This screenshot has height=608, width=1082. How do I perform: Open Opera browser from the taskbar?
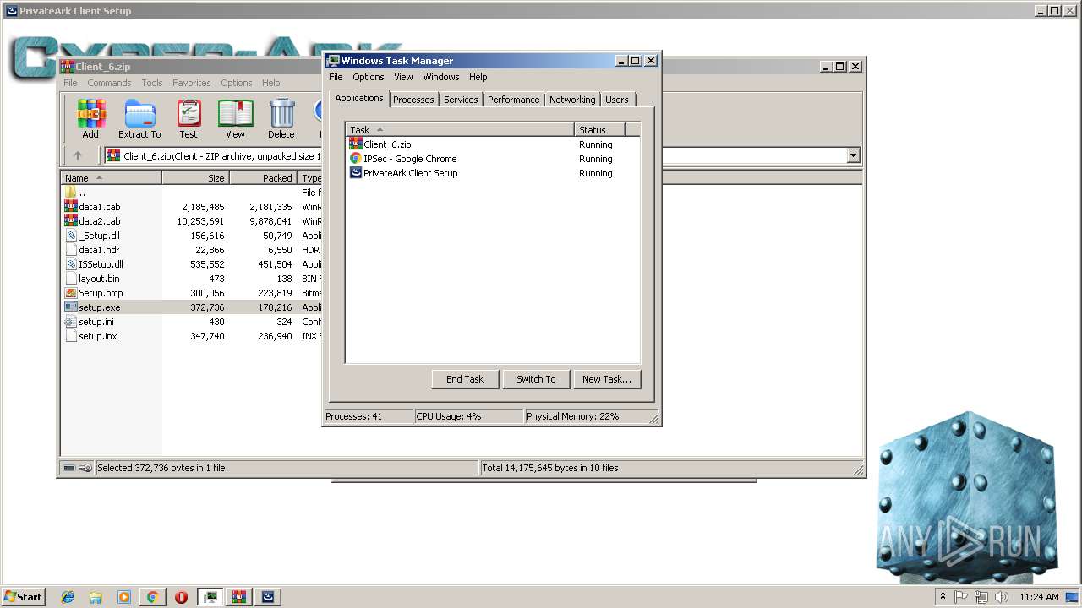click(181, 597)
